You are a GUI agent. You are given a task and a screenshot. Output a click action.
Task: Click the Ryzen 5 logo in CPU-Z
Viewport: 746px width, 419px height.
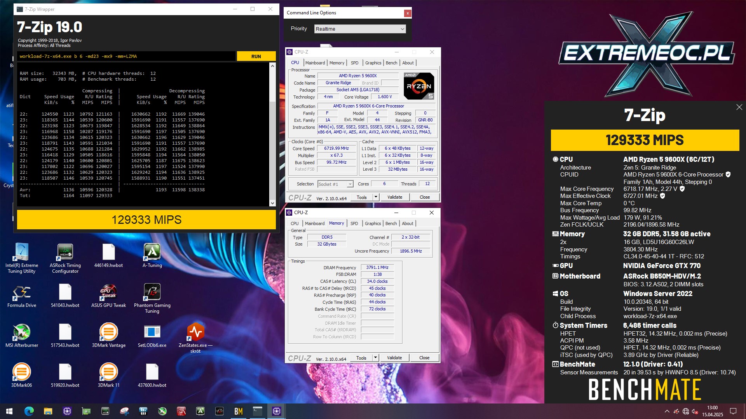[419, 86]
